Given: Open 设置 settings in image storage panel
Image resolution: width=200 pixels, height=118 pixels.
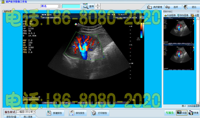Looking at the screenshot, I should coord(195,15).
